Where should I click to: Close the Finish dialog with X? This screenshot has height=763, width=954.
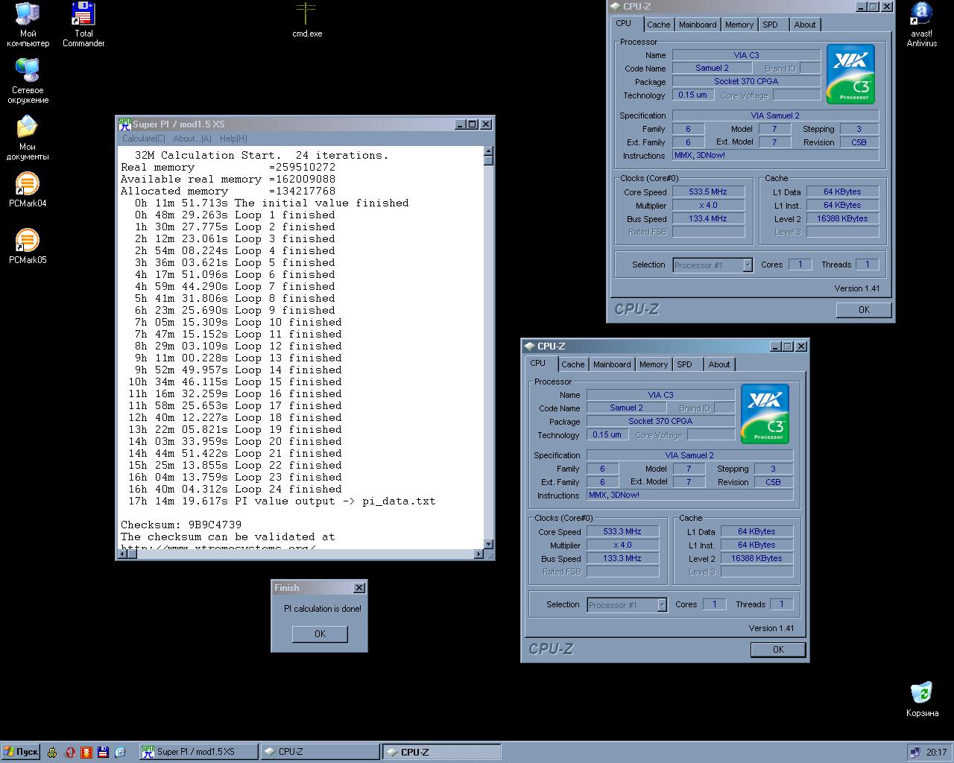359,588
